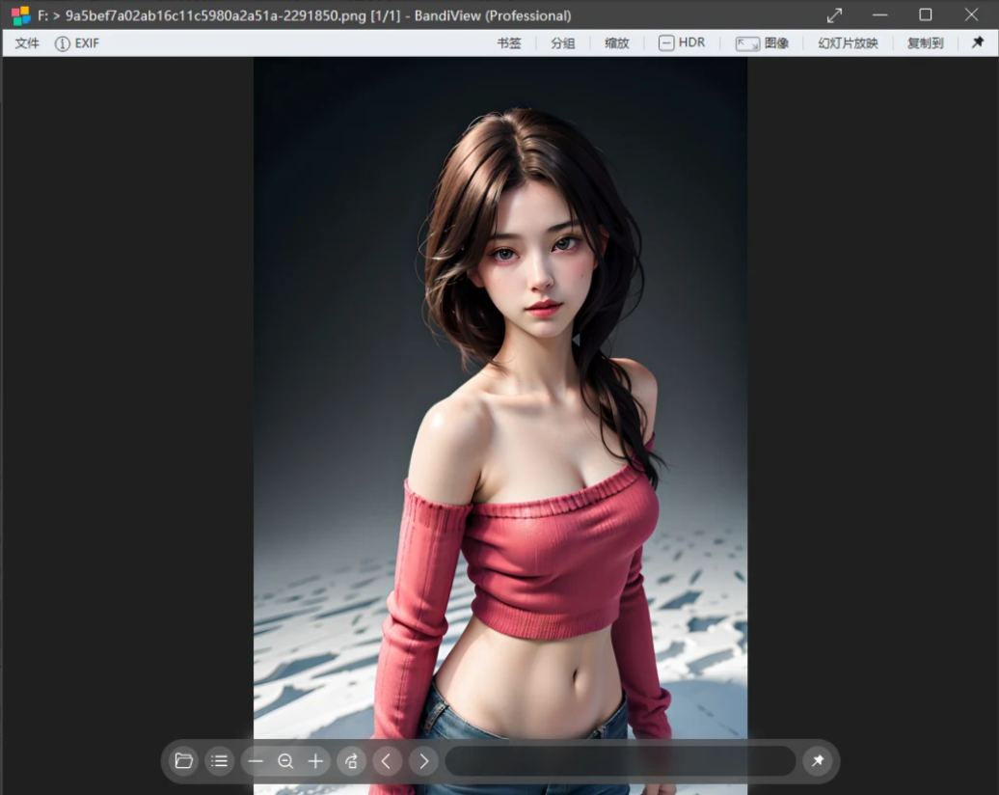Open the 分组 grouping options
This screenshot has height=795, width=999.
(x=563, y=42)
